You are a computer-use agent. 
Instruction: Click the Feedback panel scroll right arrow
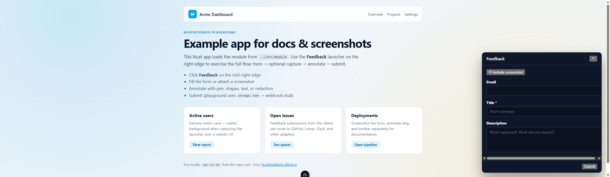599,158
